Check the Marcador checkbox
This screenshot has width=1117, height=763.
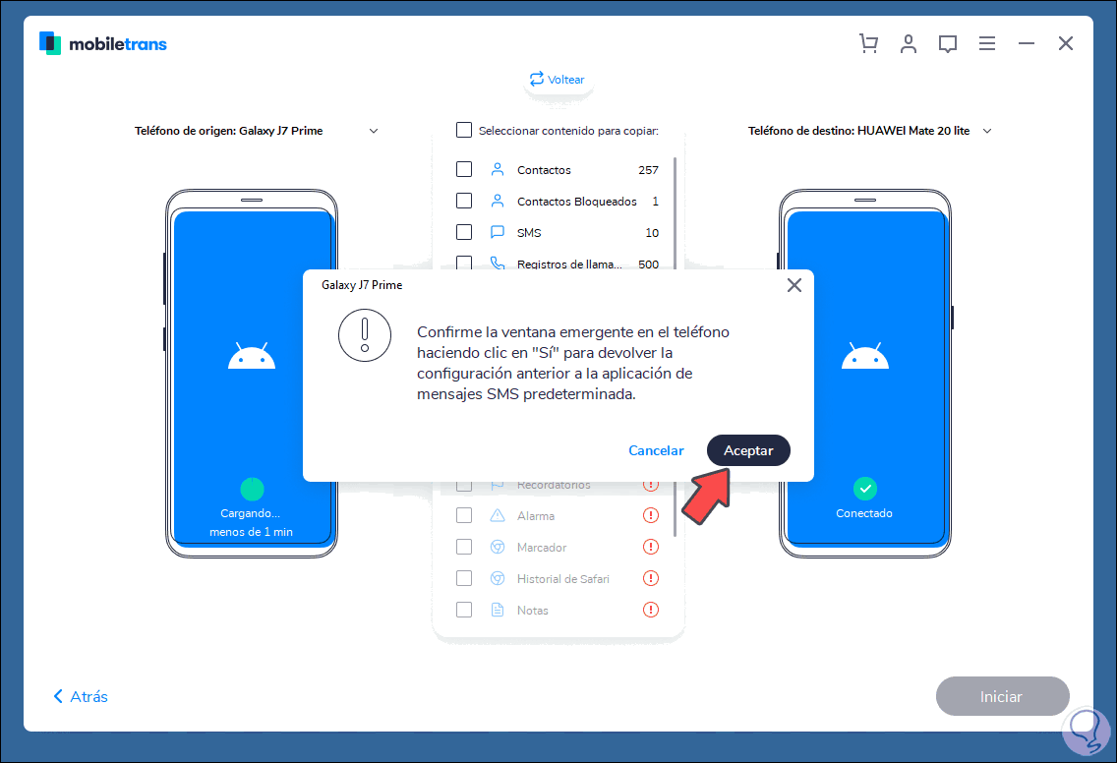coord(464,547)
